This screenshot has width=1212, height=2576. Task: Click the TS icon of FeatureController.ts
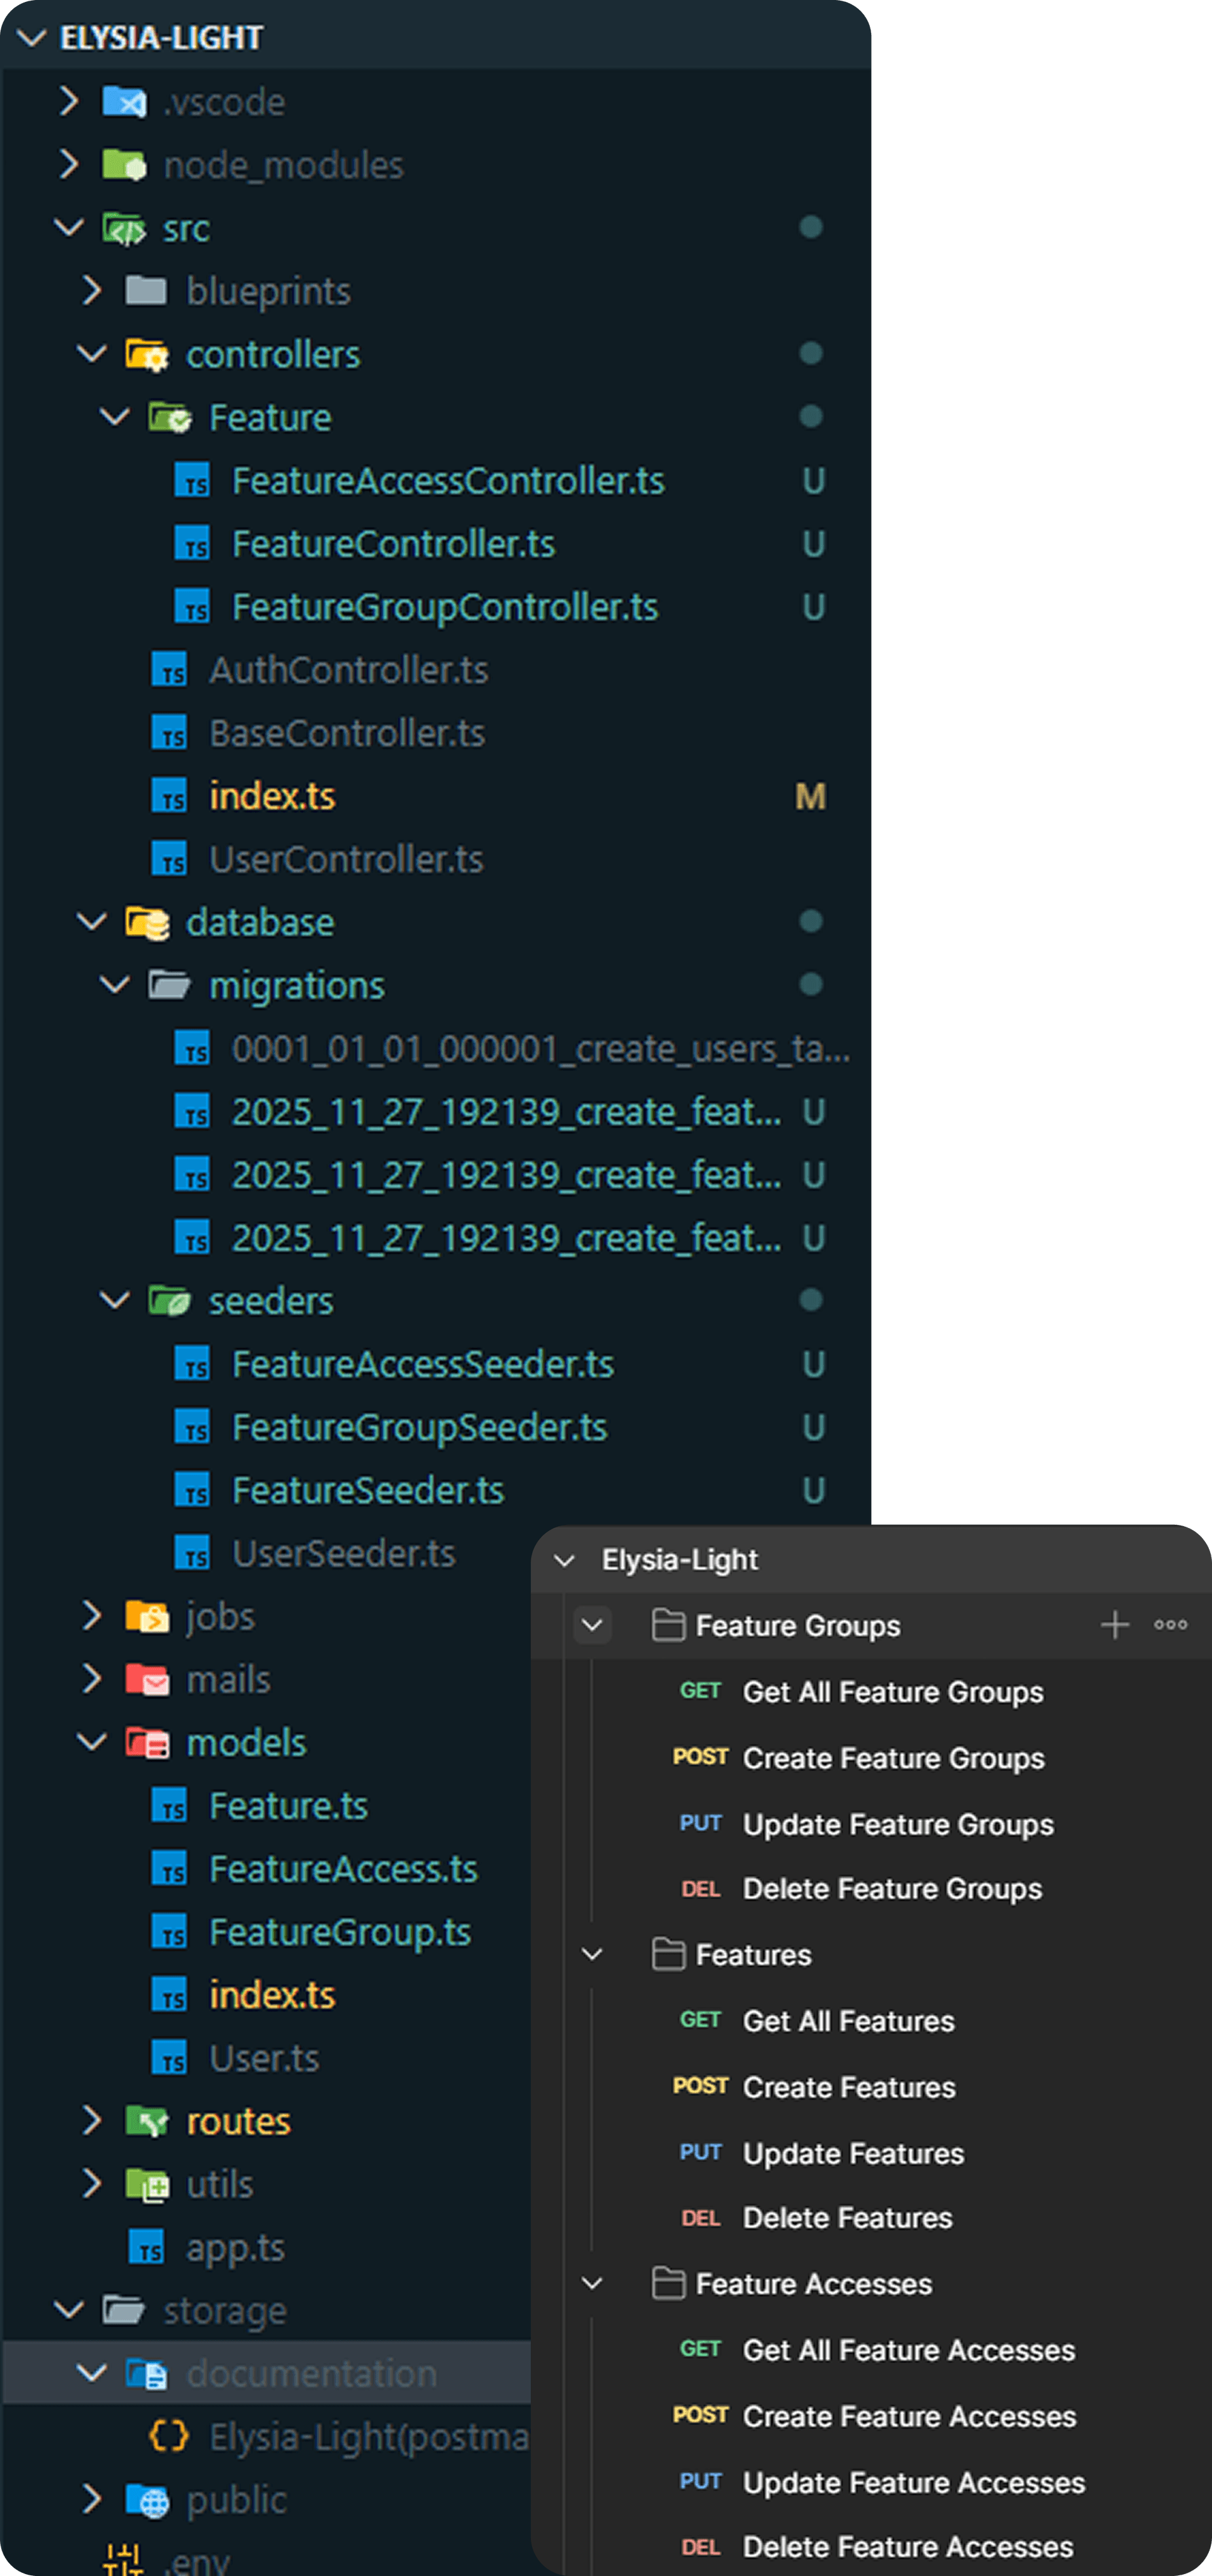click(192, 544)
